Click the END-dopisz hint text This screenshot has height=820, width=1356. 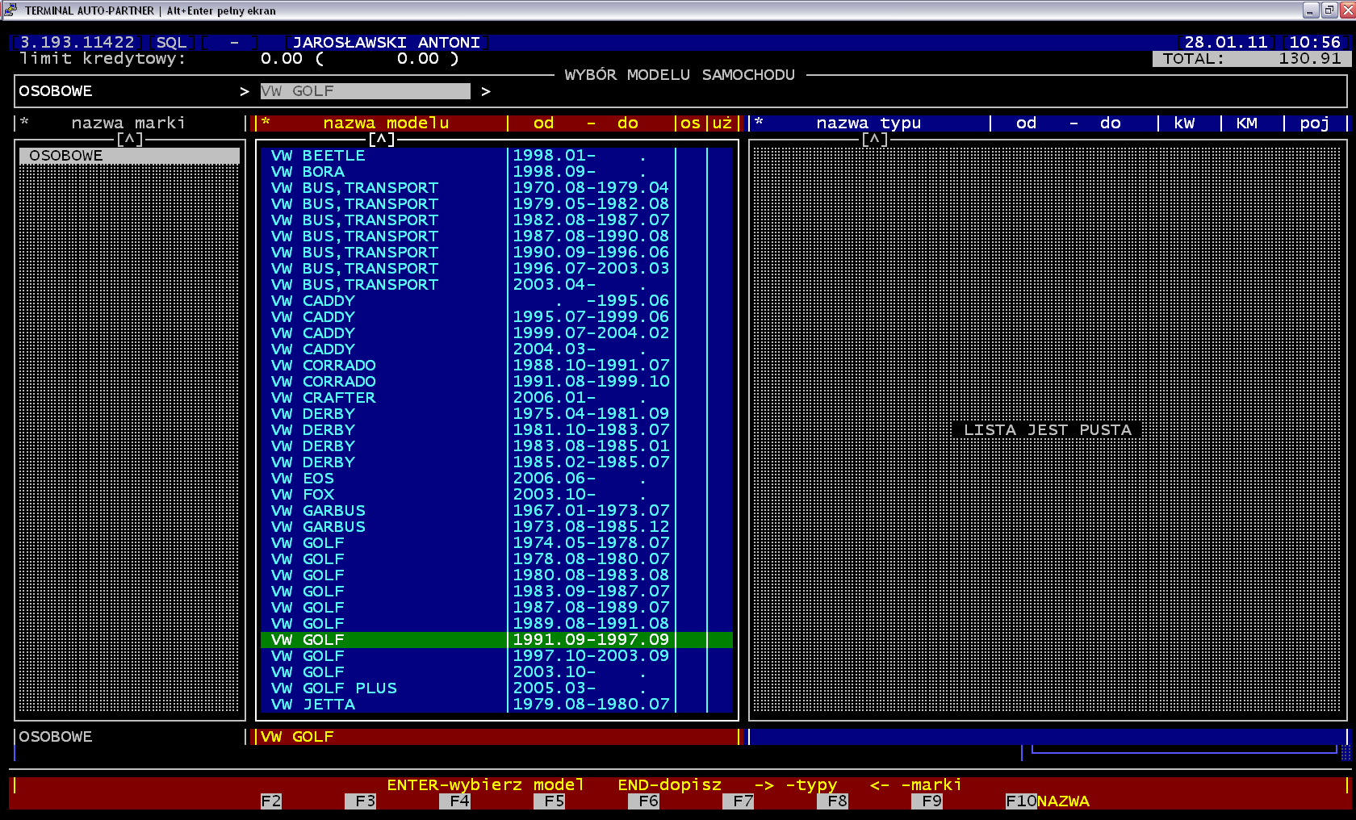(669, 784)
